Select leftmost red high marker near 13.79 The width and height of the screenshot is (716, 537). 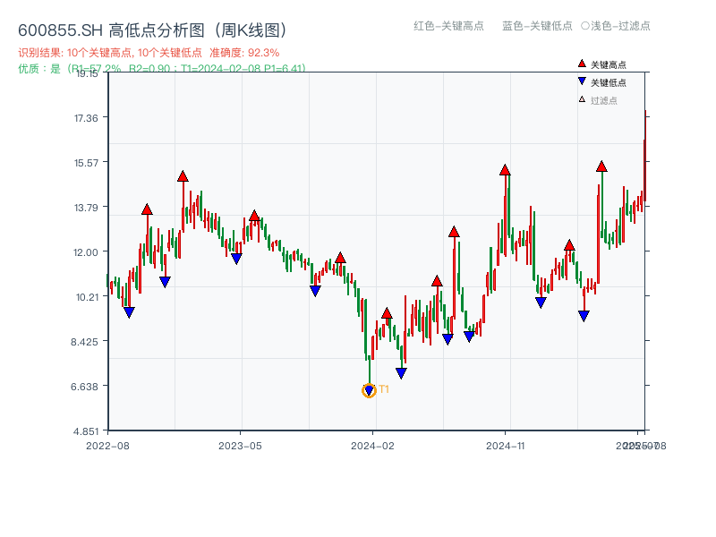[x=147, y=209]
